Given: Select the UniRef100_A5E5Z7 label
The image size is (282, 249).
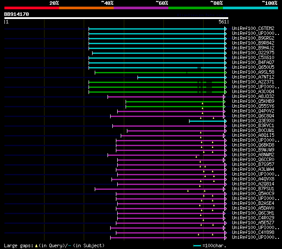Looking at the screenshot, I should [x=253, y=223].
